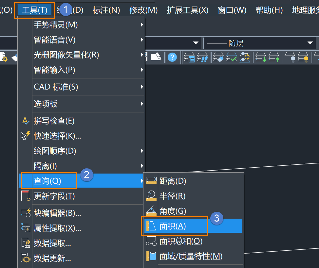The width and height of the screenshot is (319, 268).
Task: Select 面域/质量特性(M) mass properties
Action: coord(193,256)
